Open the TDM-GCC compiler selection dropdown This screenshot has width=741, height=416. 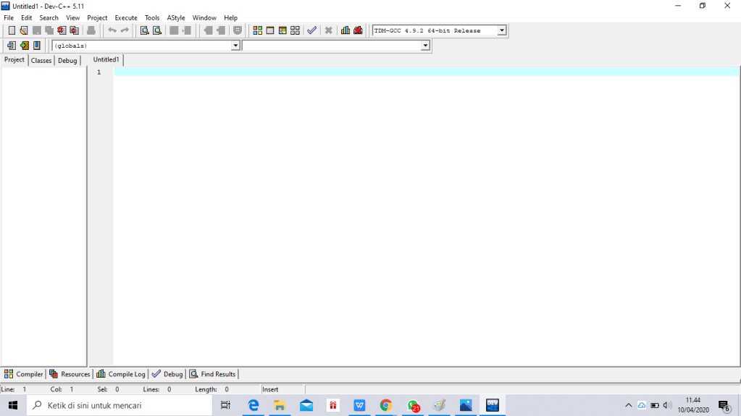(501, 30)
